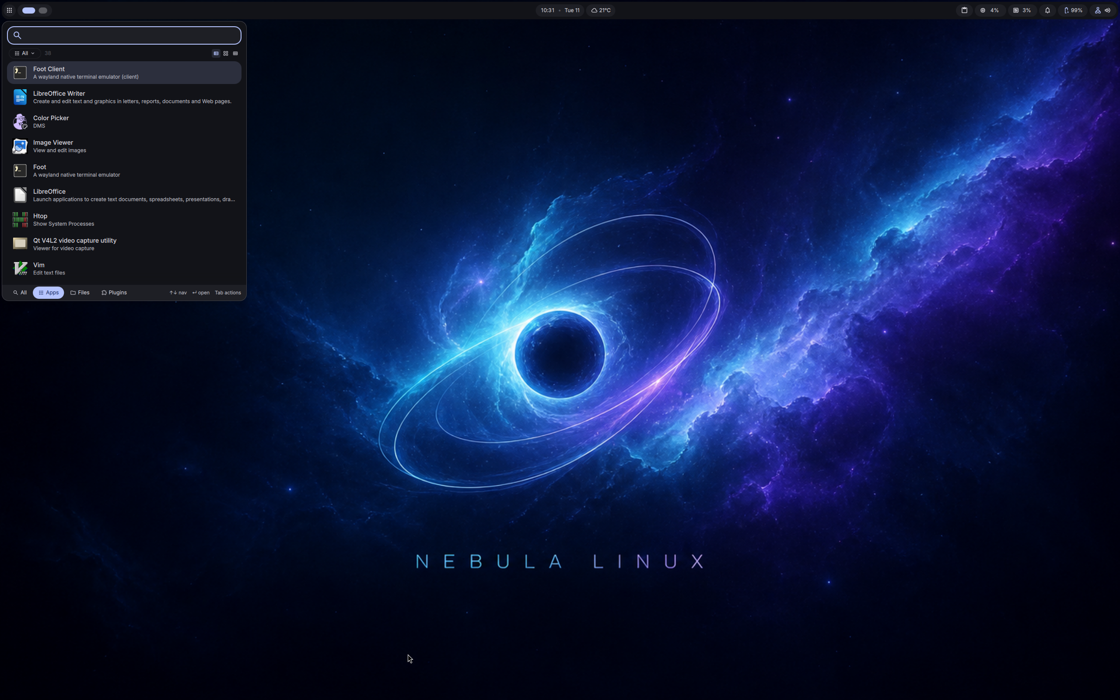
Task: Click the nav arrows hint
Action: (x=178, y=293)
